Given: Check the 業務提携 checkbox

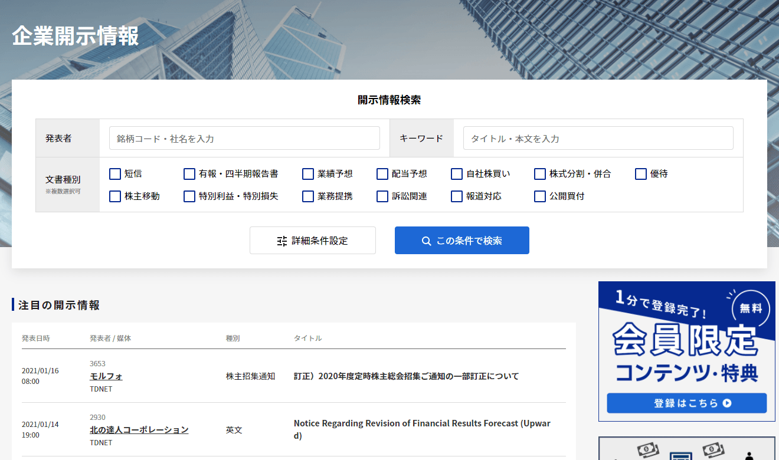Looking at the screenshot, I should click(x=308, y=196).
